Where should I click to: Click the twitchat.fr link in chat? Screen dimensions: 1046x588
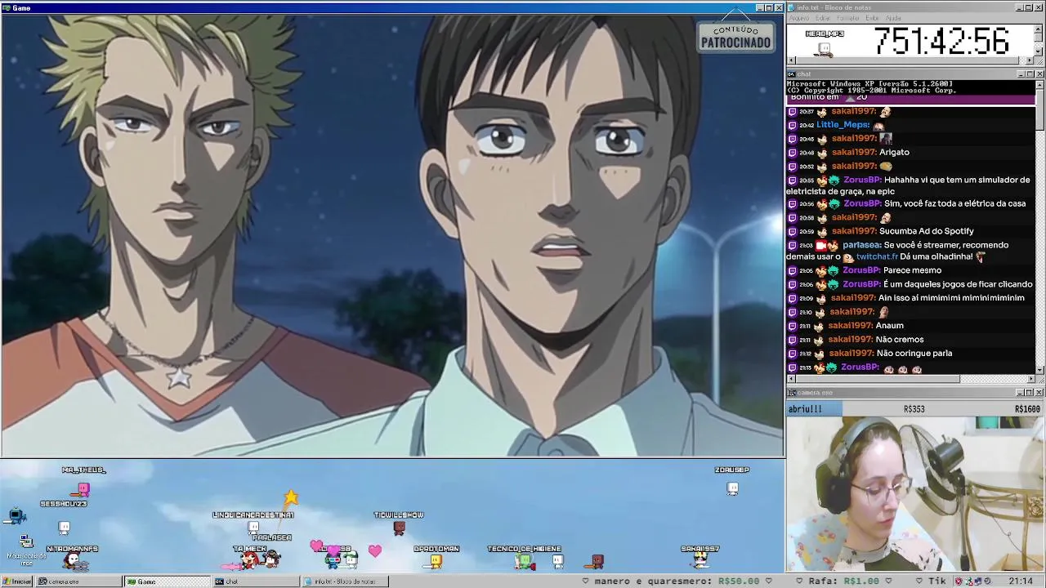877,256
